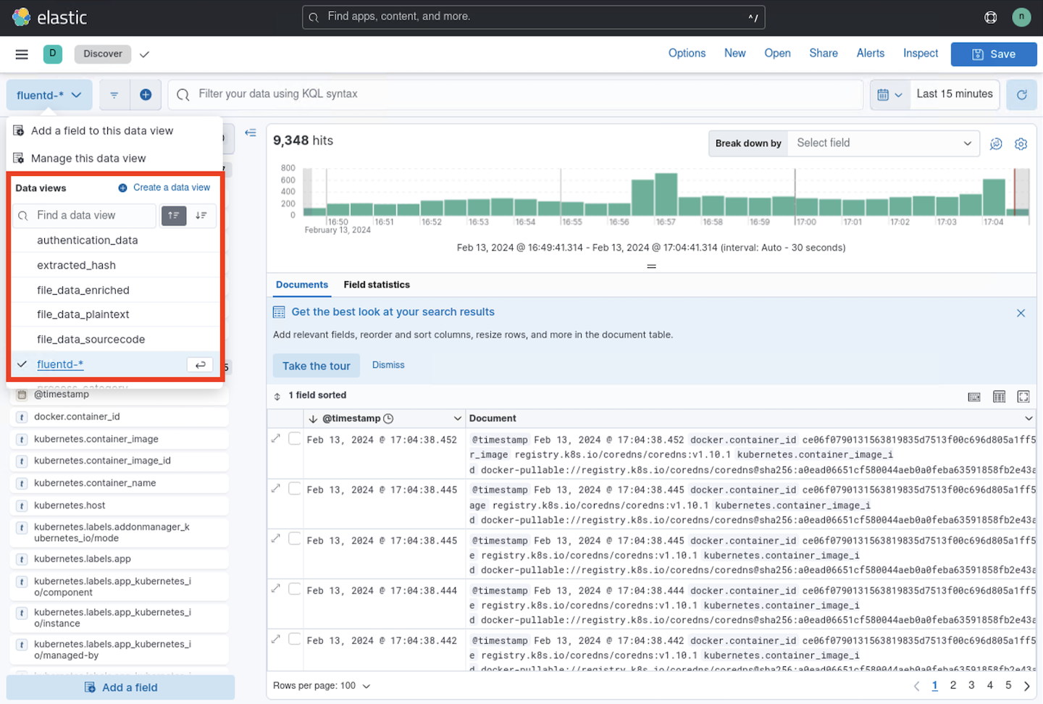Open the Options menu

687,54
